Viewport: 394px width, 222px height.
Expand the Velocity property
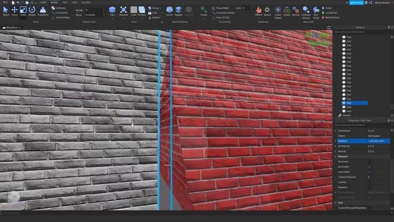[x=336, y=151]
